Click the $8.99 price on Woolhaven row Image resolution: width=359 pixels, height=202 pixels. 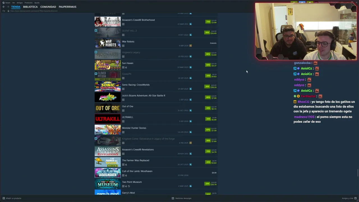[214, 173]
